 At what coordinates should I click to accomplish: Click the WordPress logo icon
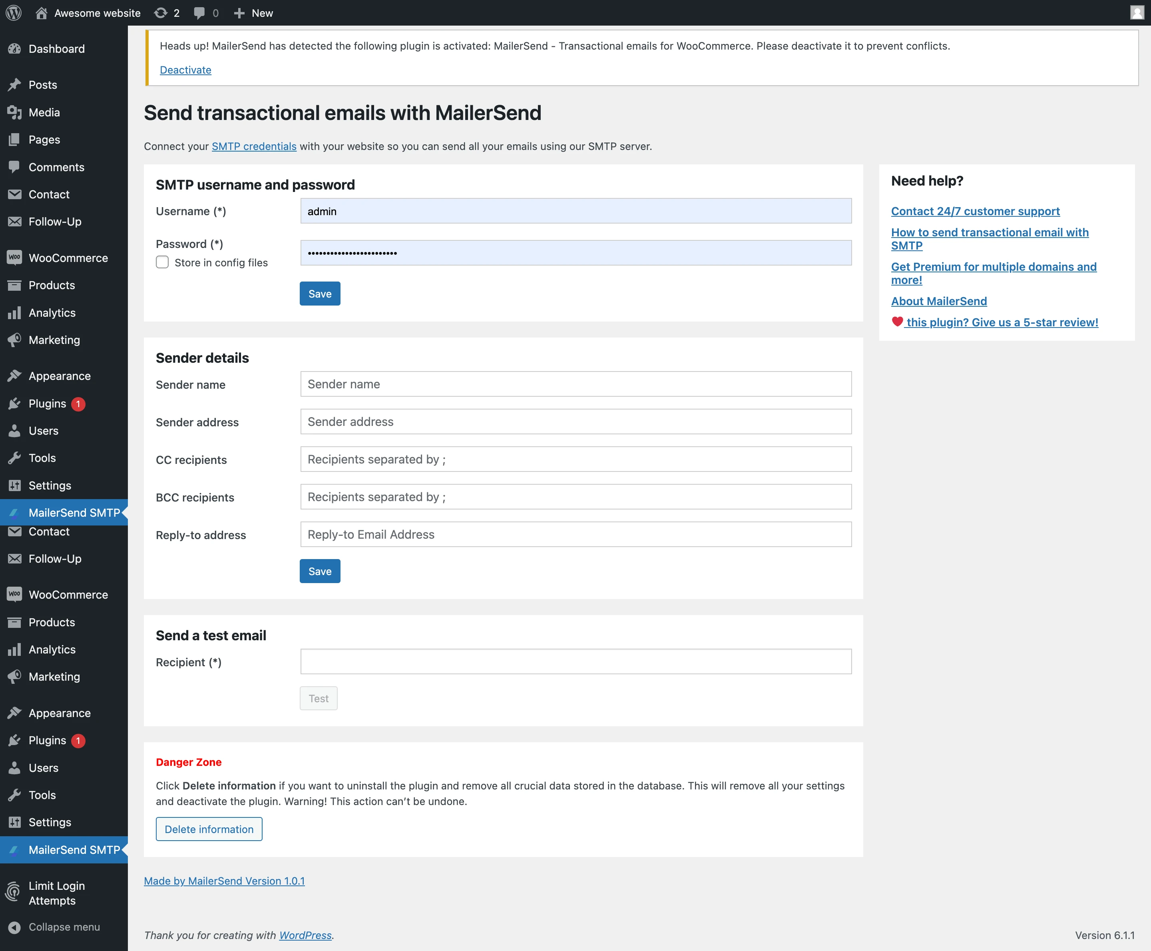(x=14, y=13)
